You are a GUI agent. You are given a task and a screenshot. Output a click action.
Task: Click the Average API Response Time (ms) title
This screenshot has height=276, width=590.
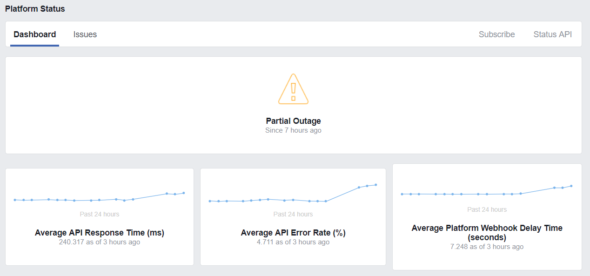tap(99, 233)
